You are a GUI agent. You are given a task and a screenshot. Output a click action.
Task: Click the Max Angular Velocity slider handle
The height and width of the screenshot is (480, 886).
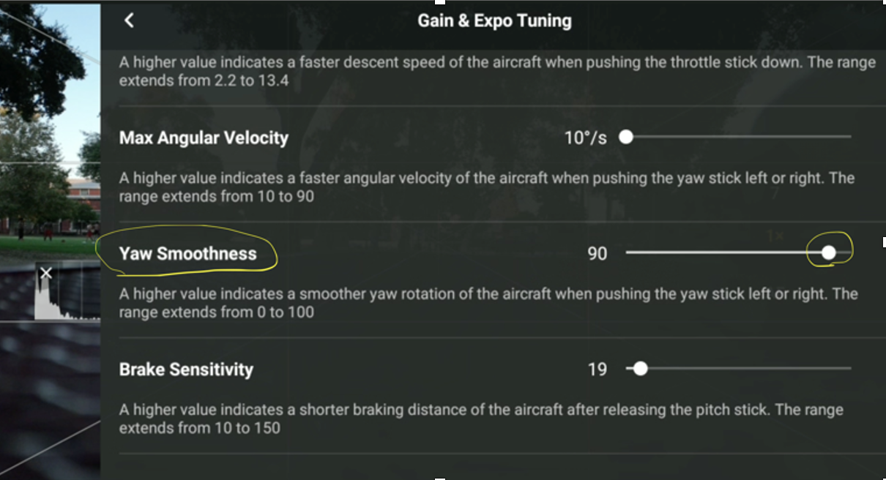tap(626, 137)
